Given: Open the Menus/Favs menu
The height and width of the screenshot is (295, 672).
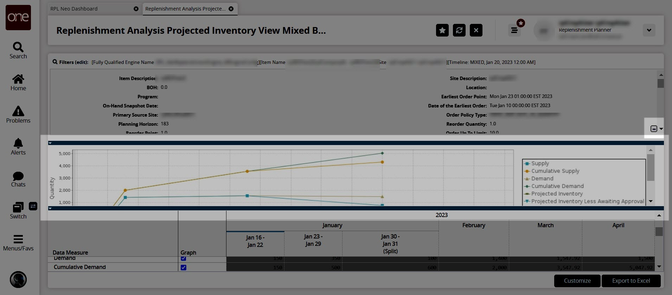Looking at the screenshot, I should tap(18, 243).
